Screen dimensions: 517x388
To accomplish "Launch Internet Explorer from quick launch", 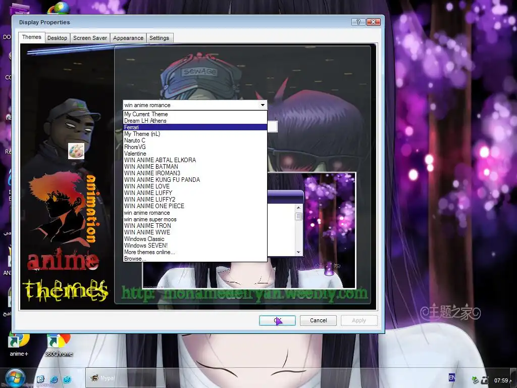I will point(54,379).
